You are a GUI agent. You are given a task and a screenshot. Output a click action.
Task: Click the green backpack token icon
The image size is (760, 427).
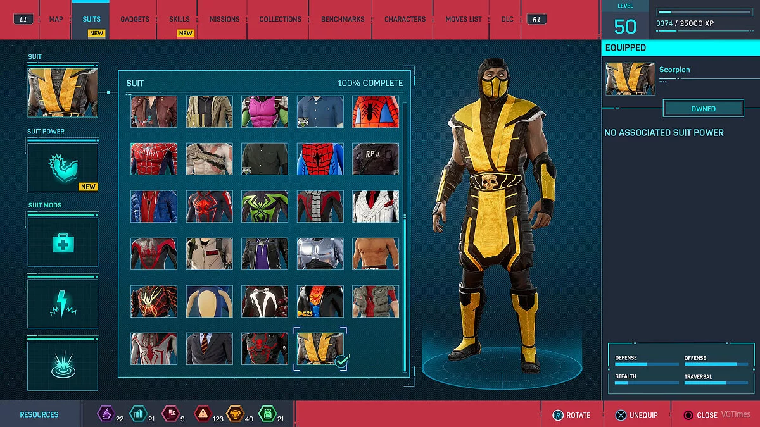click(x=267, y=414)
